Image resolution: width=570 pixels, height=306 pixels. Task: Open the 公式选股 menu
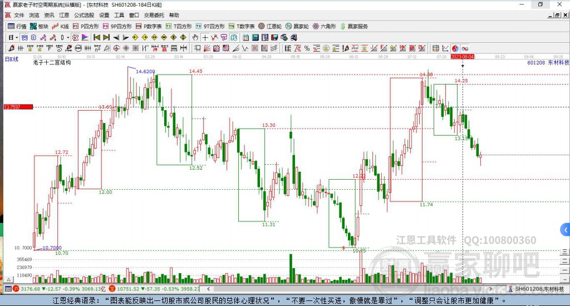click(x=84, y=15)
